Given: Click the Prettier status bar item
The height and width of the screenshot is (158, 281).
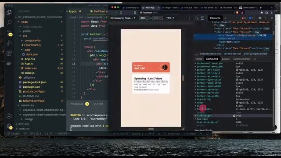Looking at the screenshot, I should 190,133.
